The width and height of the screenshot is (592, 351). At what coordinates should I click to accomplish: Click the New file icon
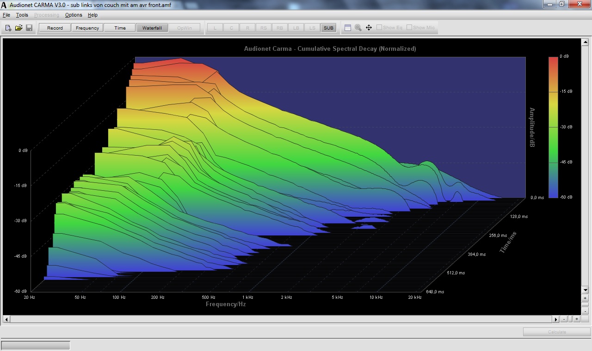click(8, 28)
